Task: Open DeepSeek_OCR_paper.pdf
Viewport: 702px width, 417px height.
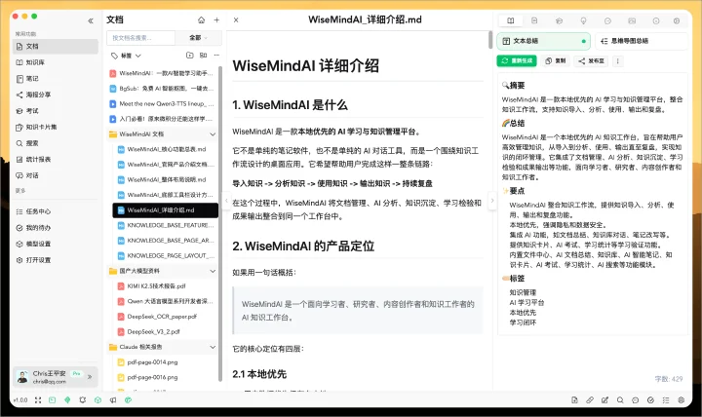Action: pyautogui.click(x=165, y=317)
